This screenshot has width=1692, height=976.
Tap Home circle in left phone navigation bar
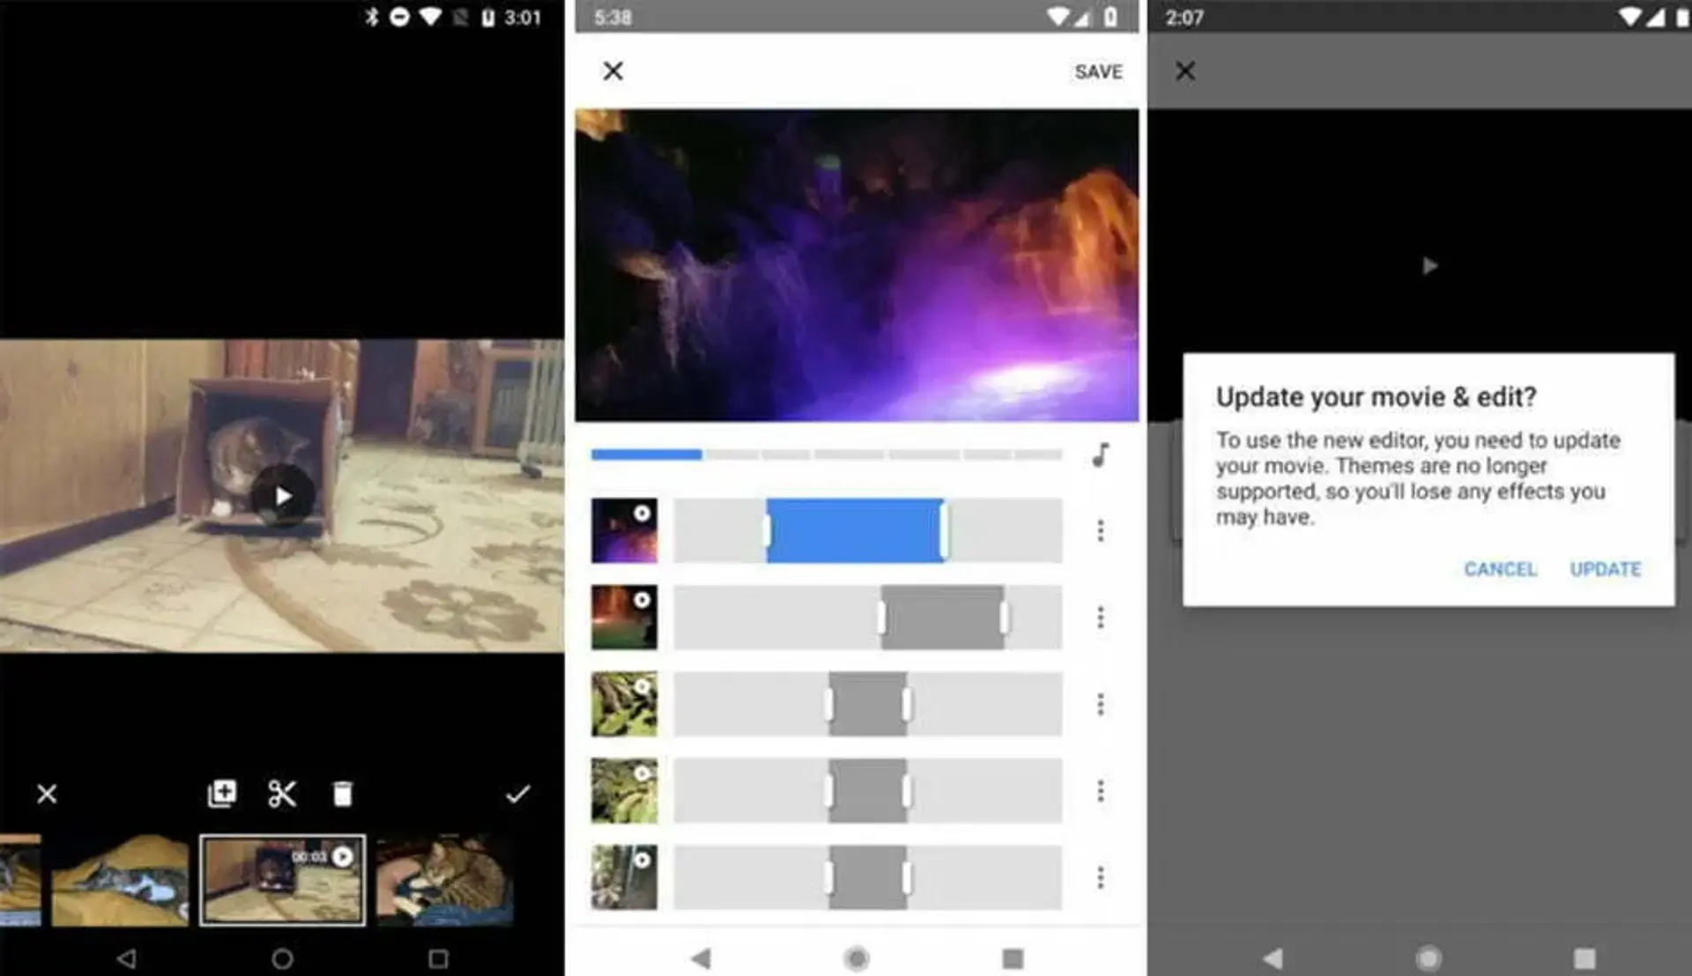tap(282, 958)
